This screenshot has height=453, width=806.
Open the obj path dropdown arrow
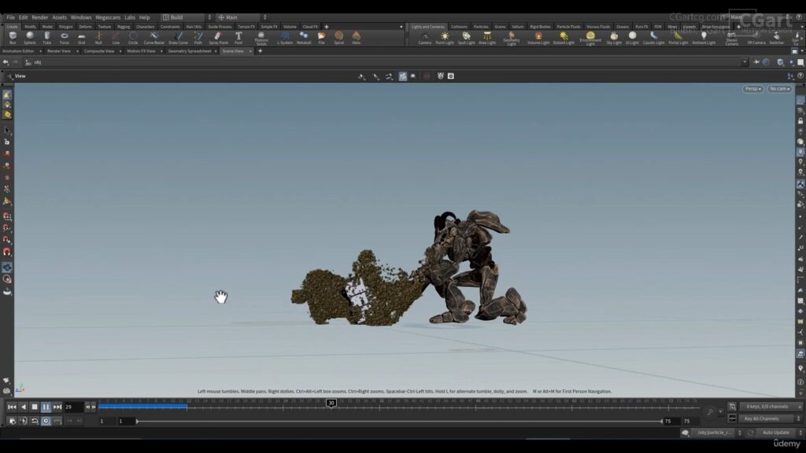coord(745,62)
